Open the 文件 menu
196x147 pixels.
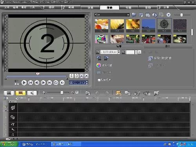tap(7, 7)
